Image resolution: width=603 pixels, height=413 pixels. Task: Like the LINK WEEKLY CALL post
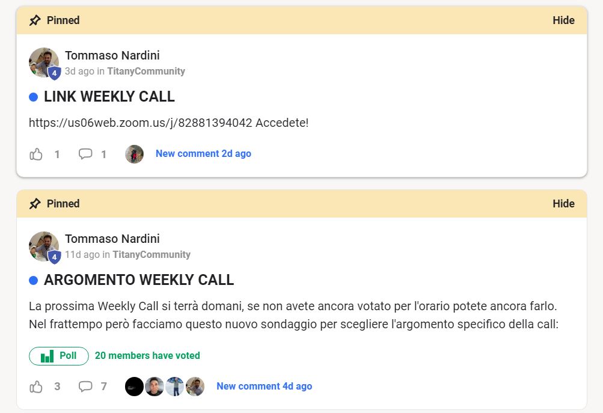pyautogui.click(x=36, y=154)
